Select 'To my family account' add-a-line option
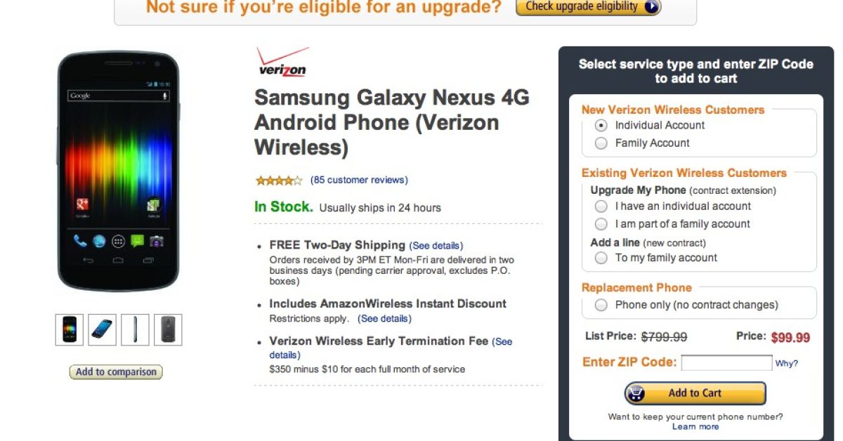Screen dimensions: 843x441 click(x=601, y=258)
